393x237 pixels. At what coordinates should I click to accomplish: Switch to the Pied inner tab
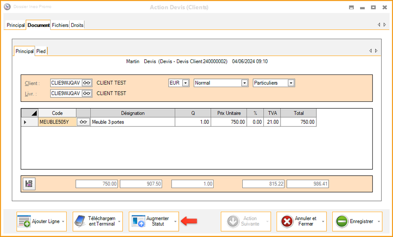click(41, 51)
